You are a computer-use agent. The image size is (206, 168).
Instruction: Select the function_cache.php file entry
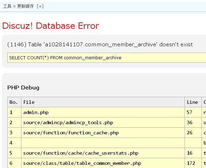tap(71, 133)
